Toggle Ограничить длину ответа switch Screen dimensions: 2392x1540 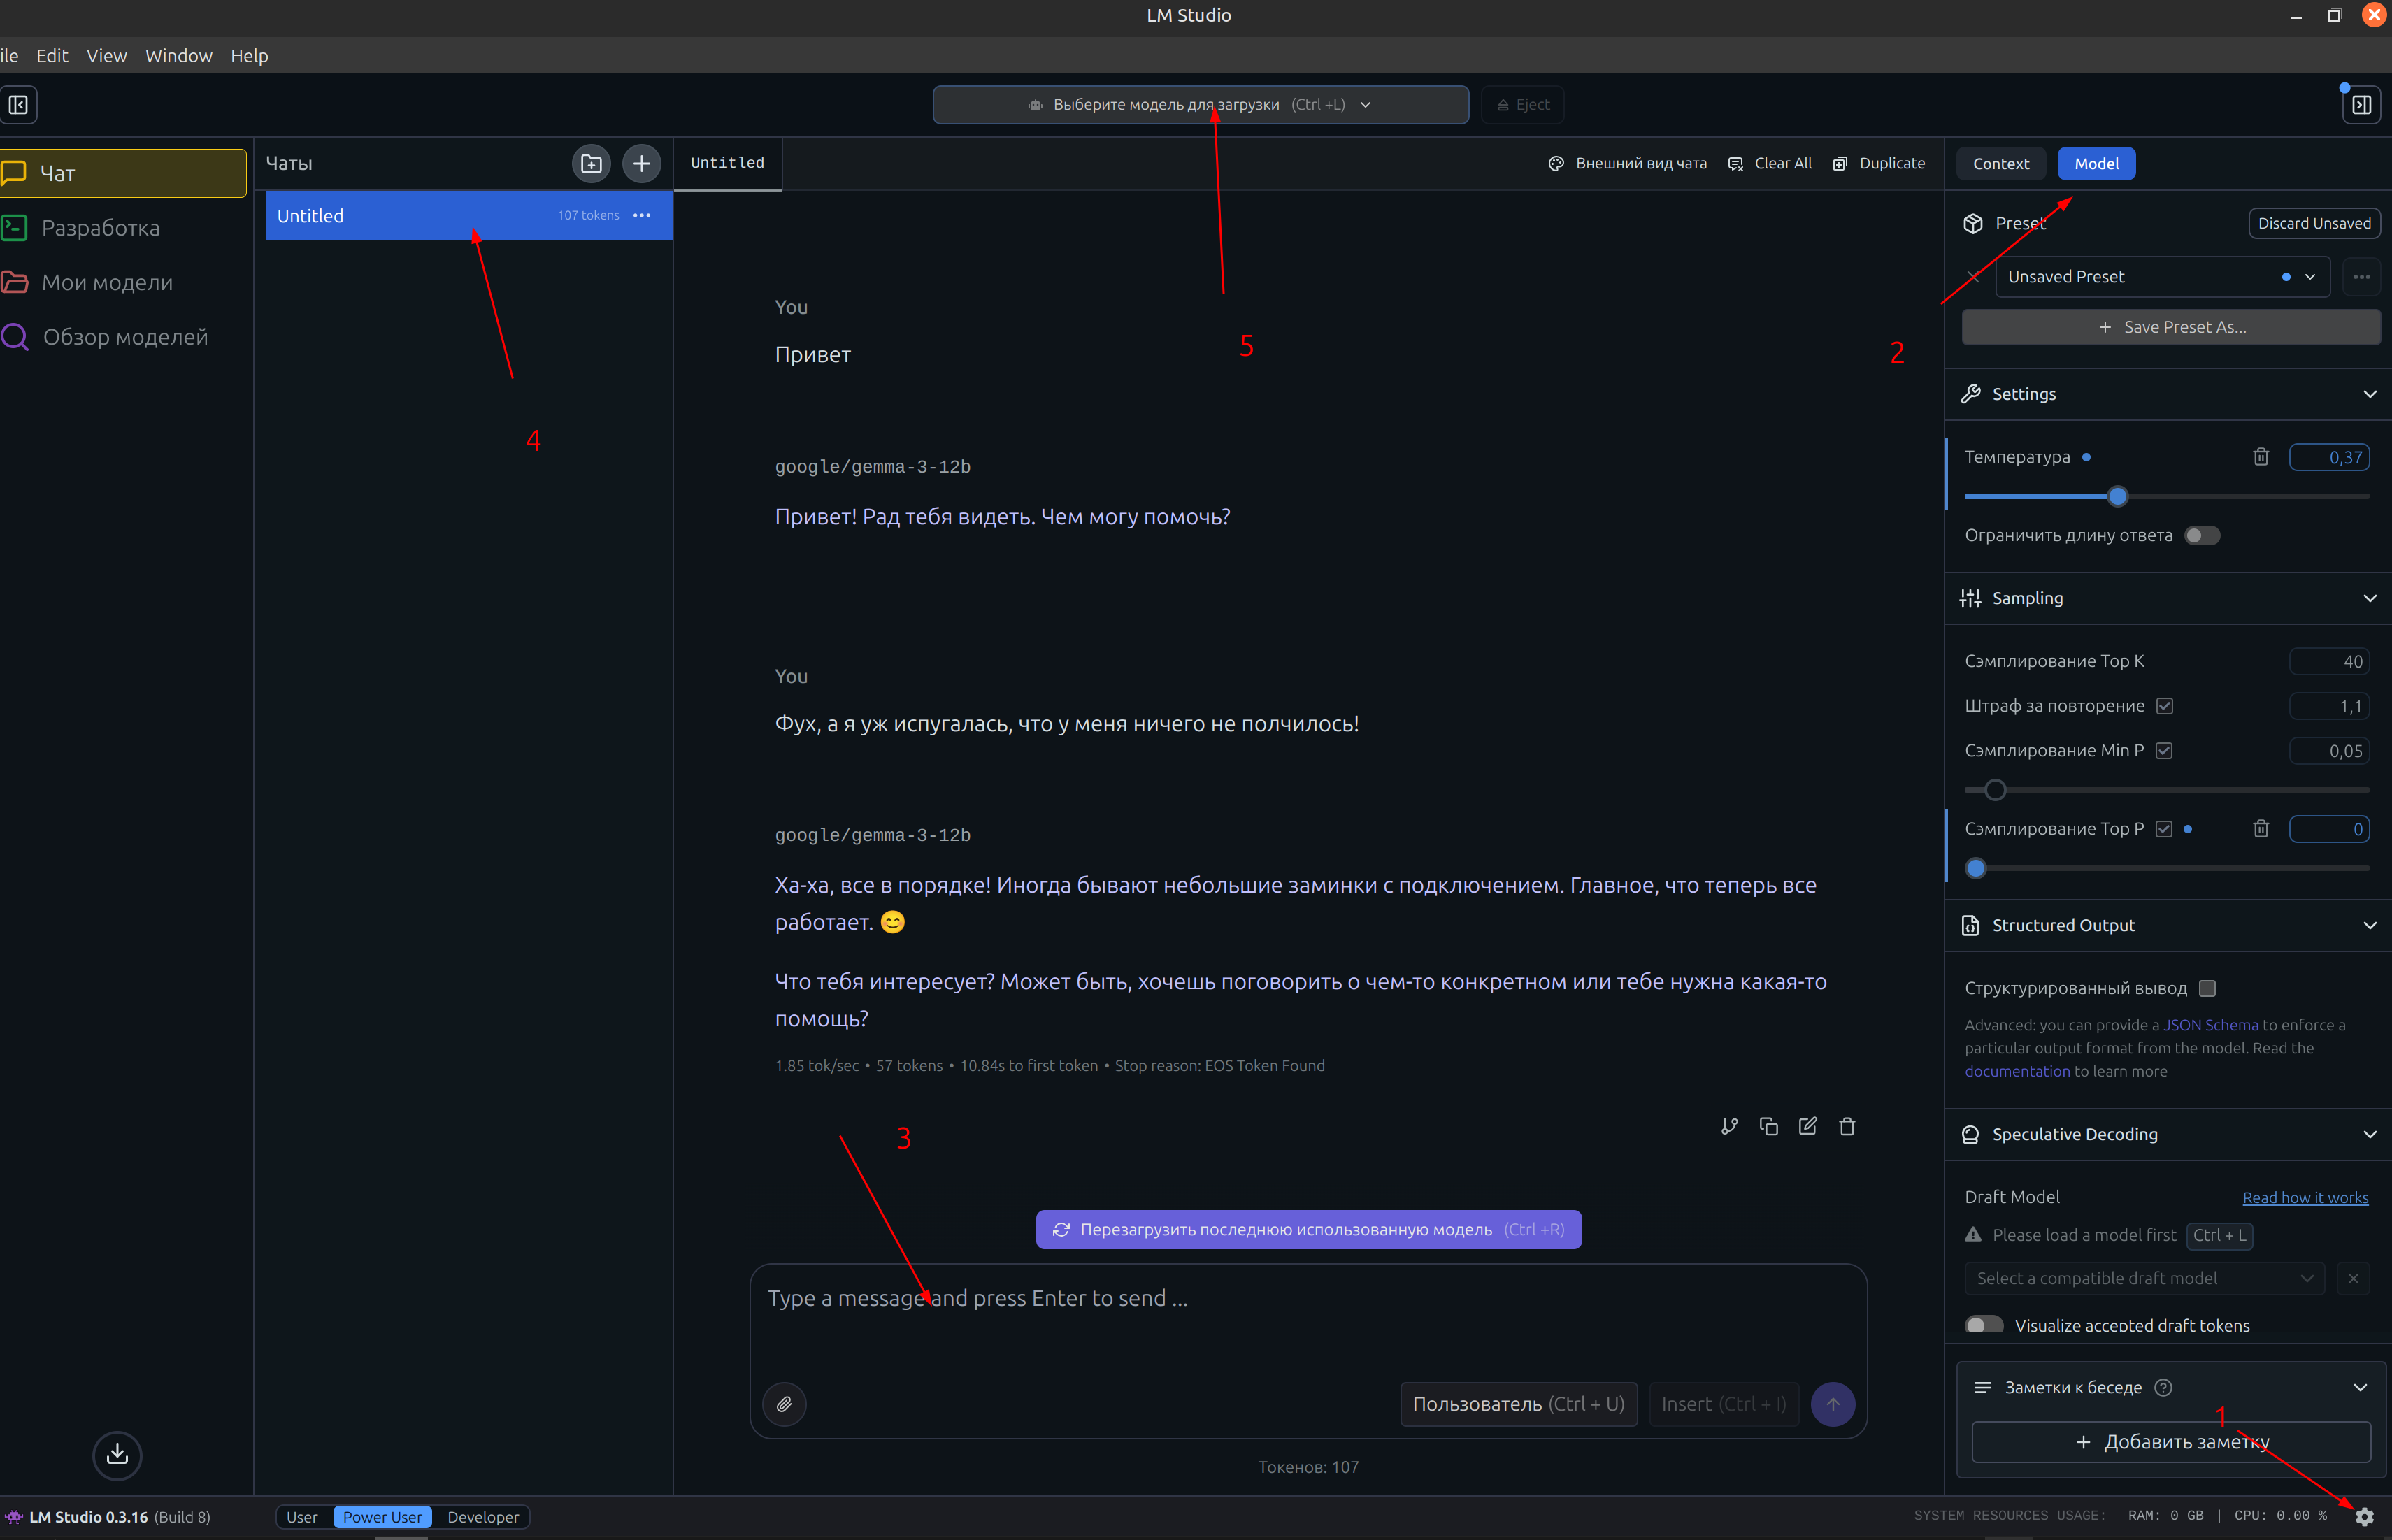2201,536
